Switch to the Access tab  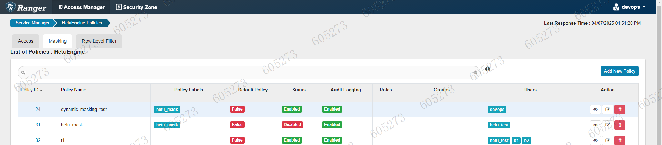point(26,41)
